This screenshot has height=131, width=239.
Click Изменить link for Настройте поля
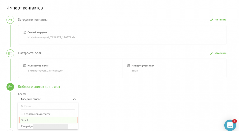(x=220, y=53)
